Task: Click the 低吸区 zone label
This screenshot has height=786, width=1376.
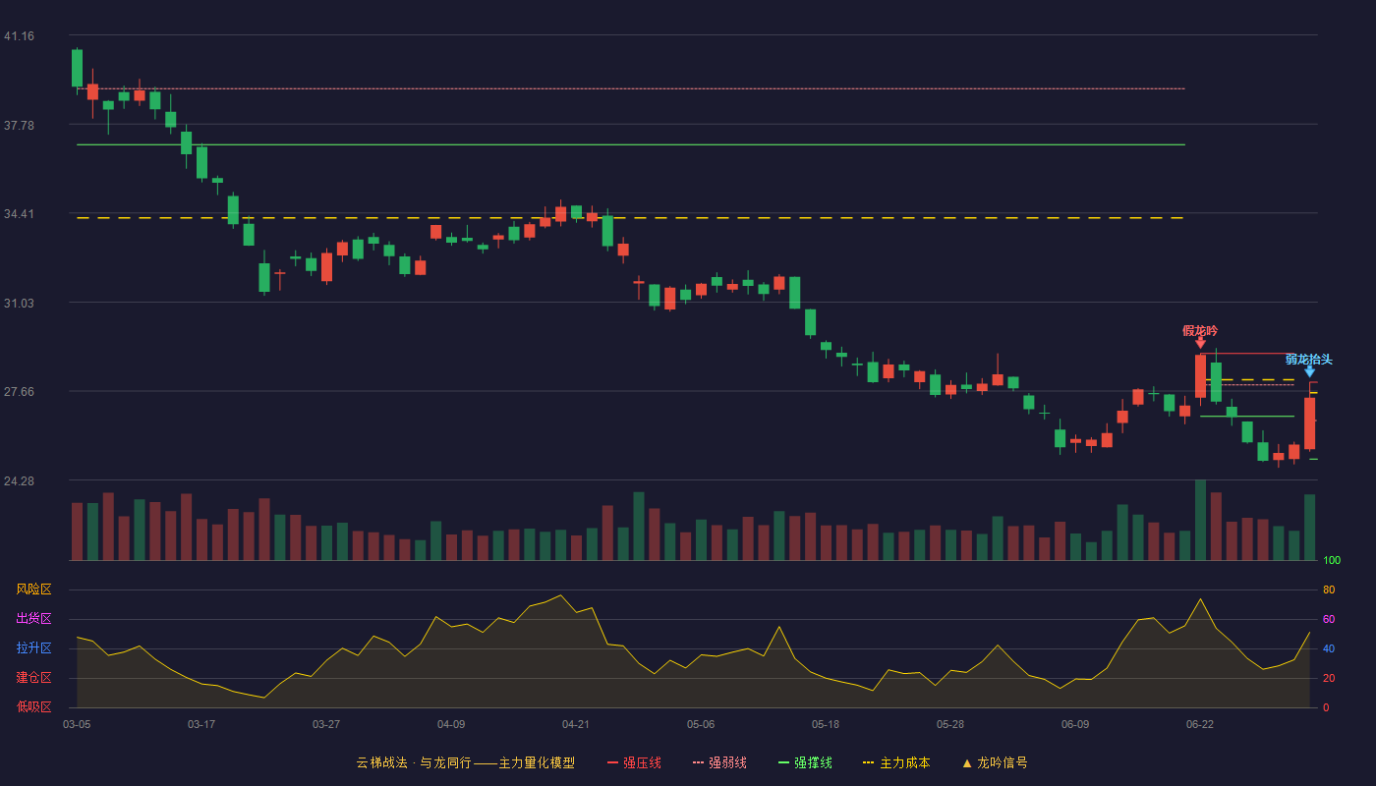Action: click(33, 706)
